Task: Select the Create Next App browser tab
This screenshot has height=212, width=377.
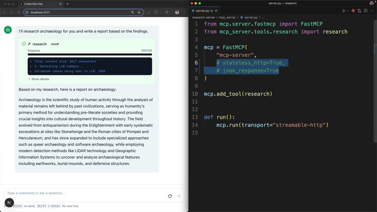Action: (x=40, y=4)
